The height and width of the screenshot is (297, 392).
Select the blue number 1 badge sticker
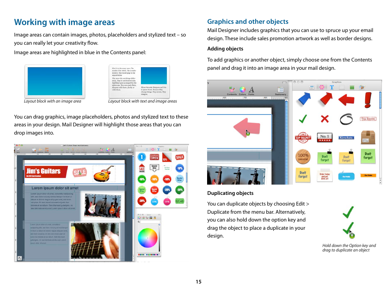[142, 157]
